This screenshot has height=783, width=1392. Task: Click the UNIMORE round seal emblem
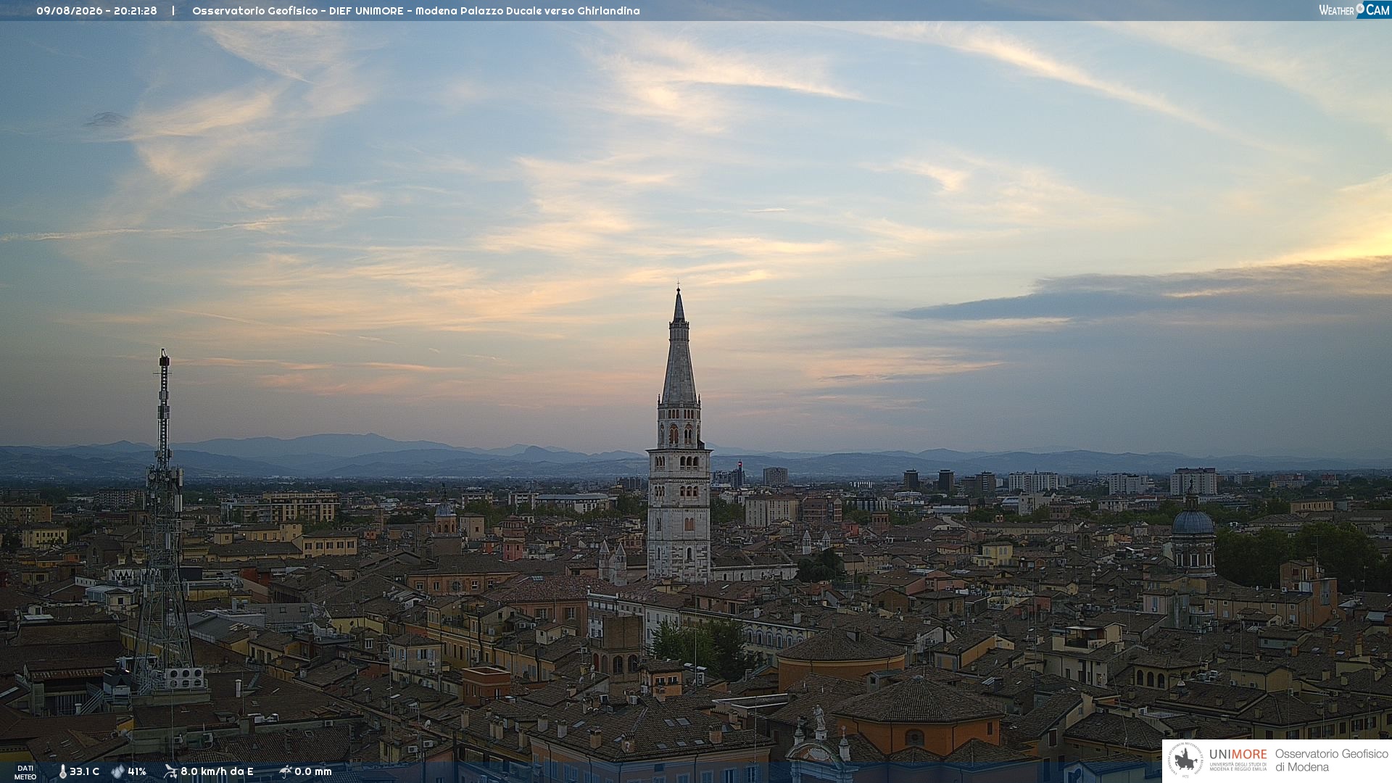pyautogui.click(x=1185, y=760)
